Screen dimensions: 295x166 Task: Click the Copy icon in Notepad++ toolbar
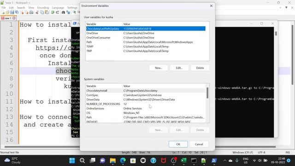tap(42, 12)
